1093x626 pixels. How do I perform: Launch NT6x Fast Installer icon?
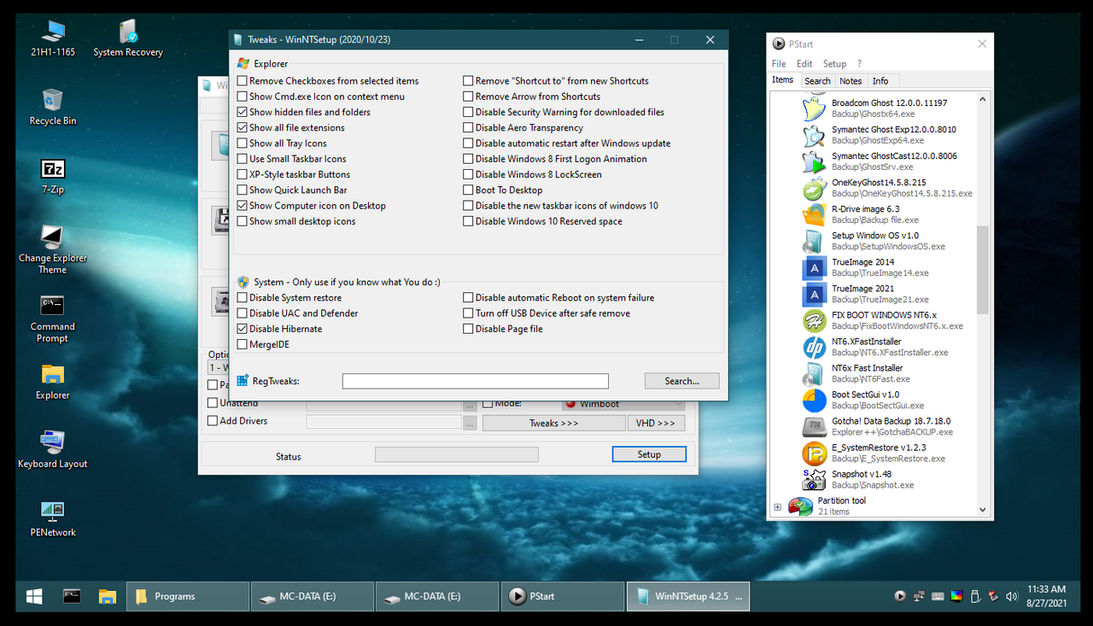815,373
